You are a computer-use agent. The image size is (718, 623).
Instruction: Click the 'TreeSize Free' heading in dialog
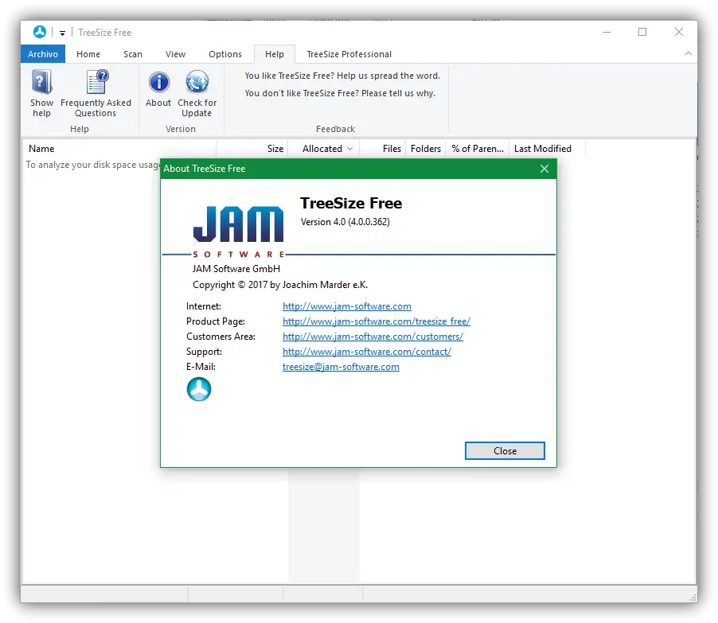[351, 203]
